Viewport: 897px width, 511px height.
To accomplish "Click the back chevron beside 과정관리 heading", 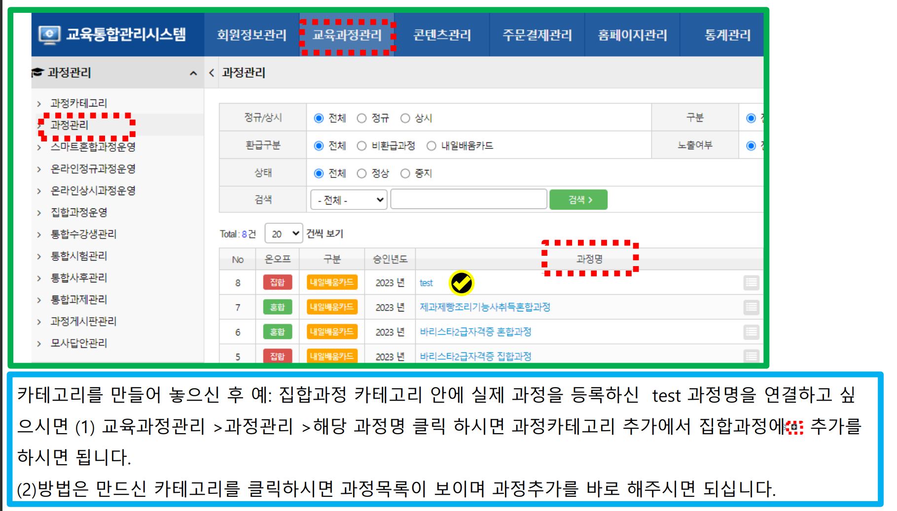I will pos(212,73).
